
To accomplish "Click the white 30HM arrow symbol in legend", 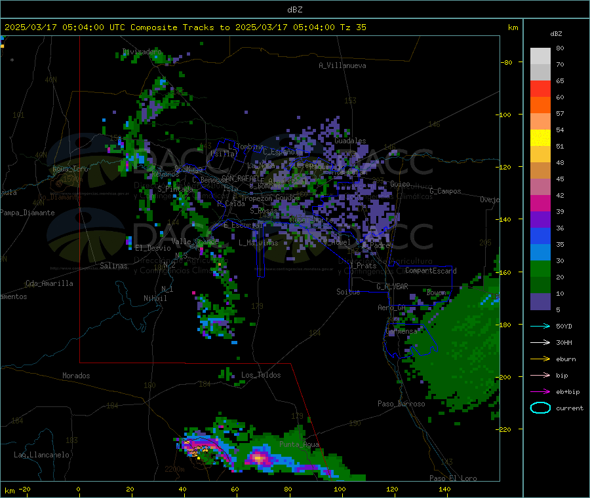I will pyautogui.click(x=540, y=342).
